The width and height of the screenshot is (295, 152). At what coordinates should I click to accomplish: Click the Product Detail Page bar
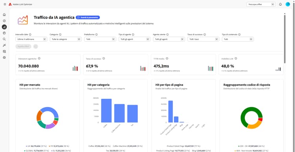click(170, 112)
